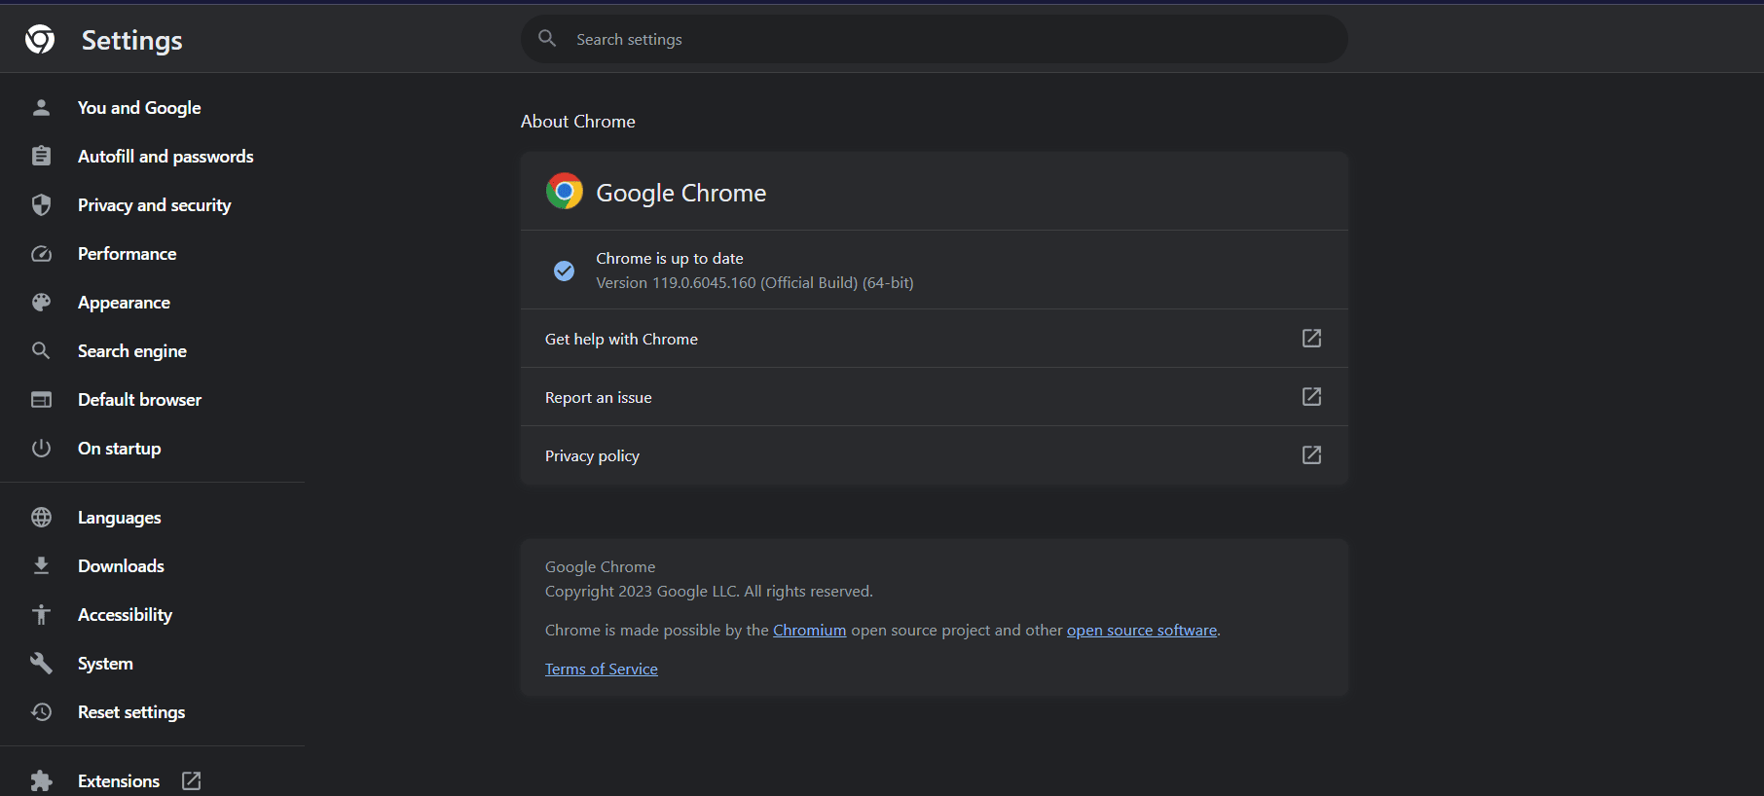The height and width of the screenshot is (796, 1764).
Task: Click the blue up-to-date checkmark icon
Action: click(564, 271)
